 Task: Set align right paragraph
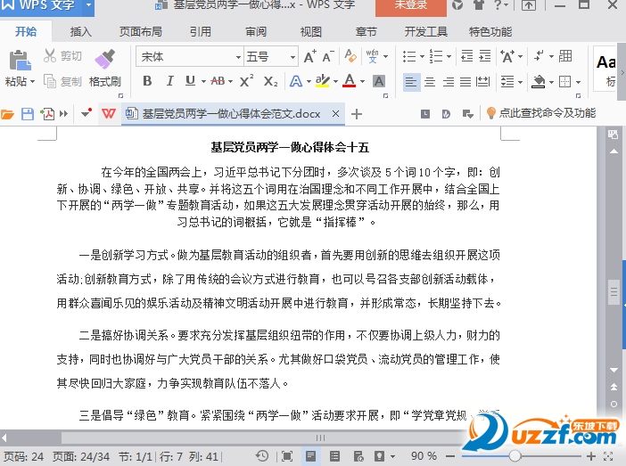(x=448, y=82)
